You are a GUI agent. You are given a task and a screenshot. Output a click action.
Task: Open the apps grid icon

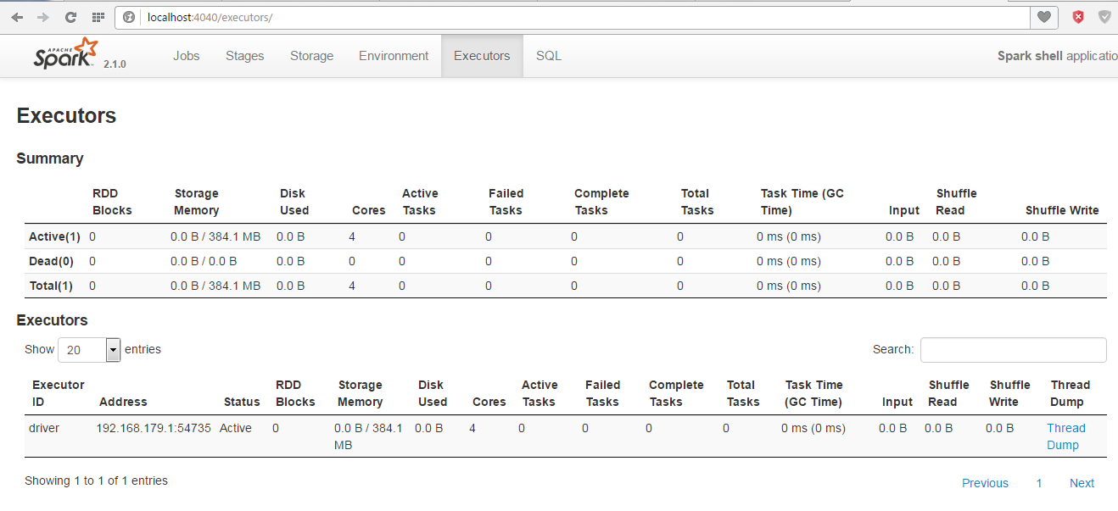tap(98, 17)
